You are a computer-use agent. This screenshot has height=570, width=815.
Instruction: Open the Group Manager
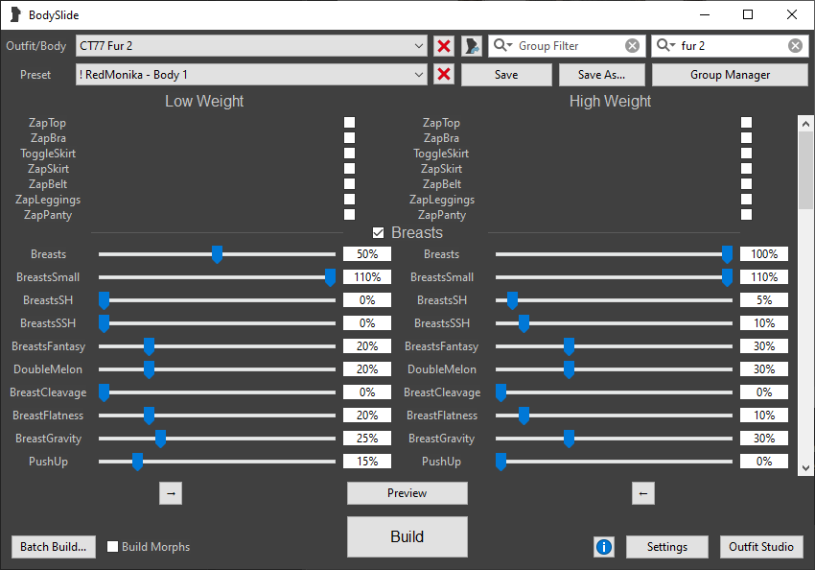click(x=730, y=75)
